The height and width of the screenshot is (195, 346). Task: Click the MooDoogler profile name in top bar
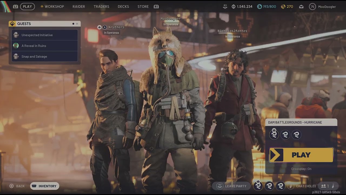(x=327, y=6)
